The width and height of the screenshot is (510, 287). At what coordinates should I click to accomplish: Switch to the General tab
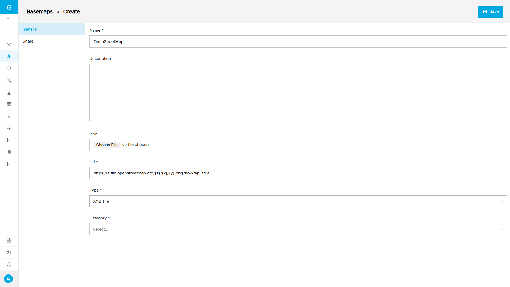pyautogui.click(x=30, y=29)
